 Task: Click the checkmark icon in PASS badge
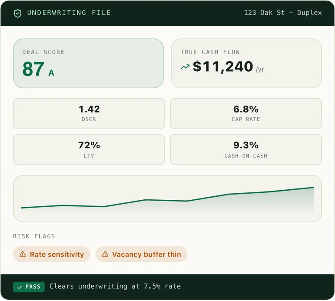point(20,287)
